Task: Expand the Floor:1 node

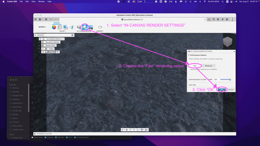Action: click(x=39, y=52)
